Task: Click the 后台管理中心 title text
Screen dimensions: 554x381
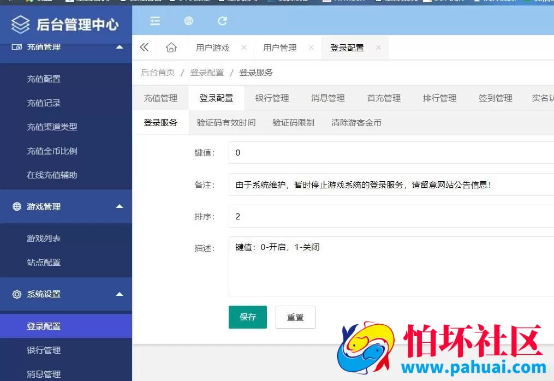Action: (78, 25)
